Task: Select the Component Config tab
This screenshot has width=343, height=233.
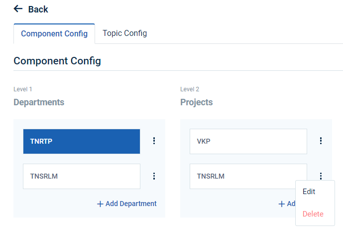Action: [54, 34]
